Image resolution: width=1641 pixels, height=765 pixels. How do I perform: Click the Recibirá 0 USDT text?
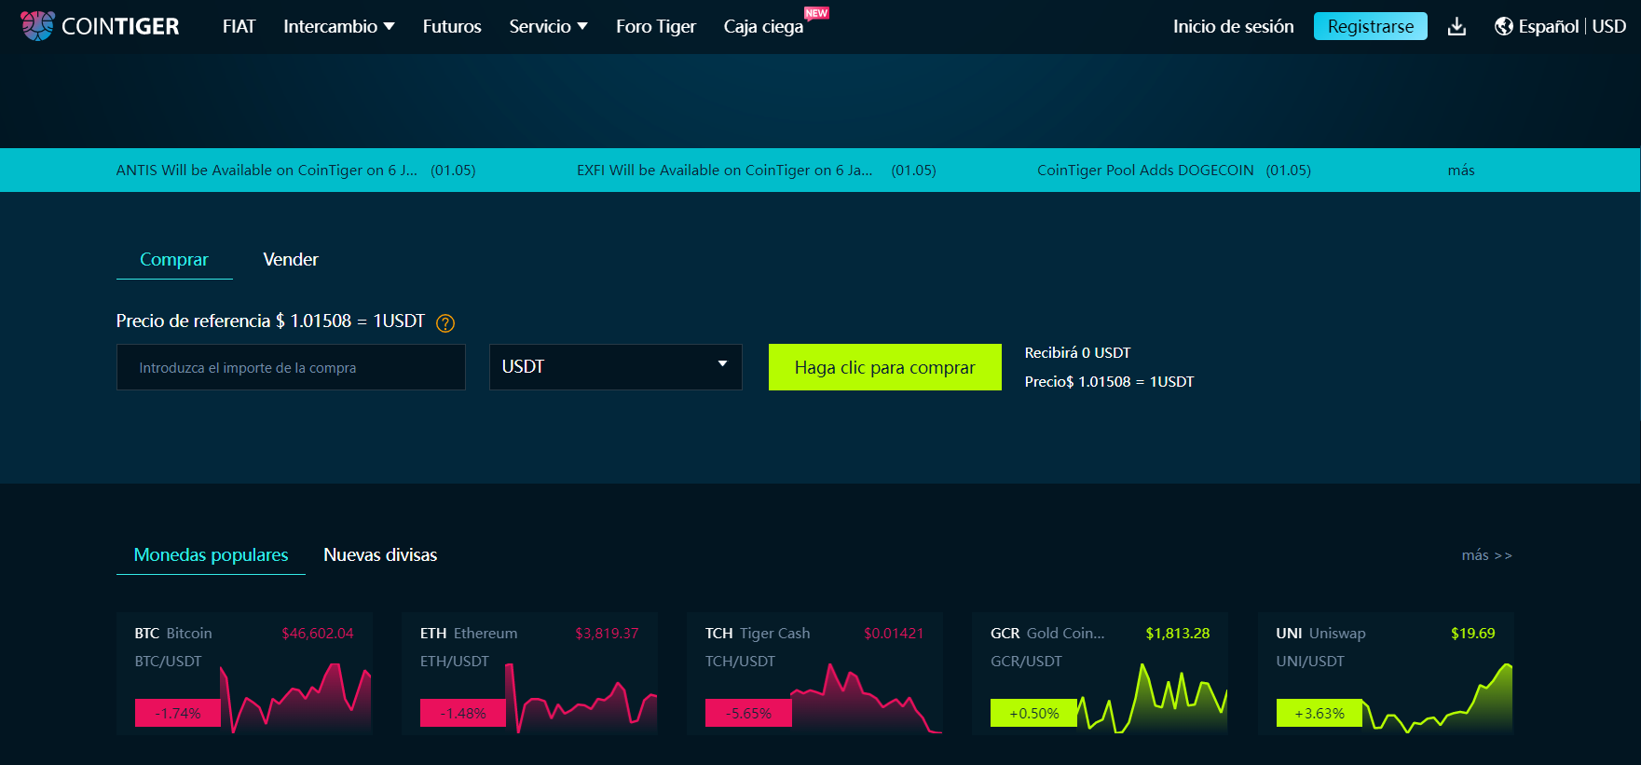[x=1077, y=353]
